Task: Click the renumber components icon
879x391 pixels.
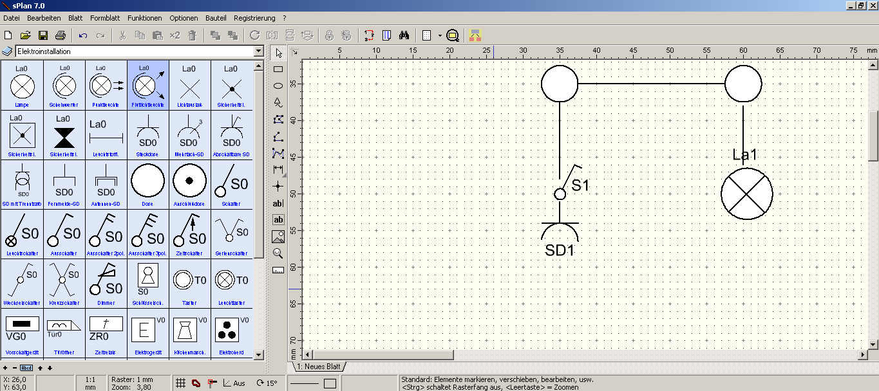Action: 369,35
